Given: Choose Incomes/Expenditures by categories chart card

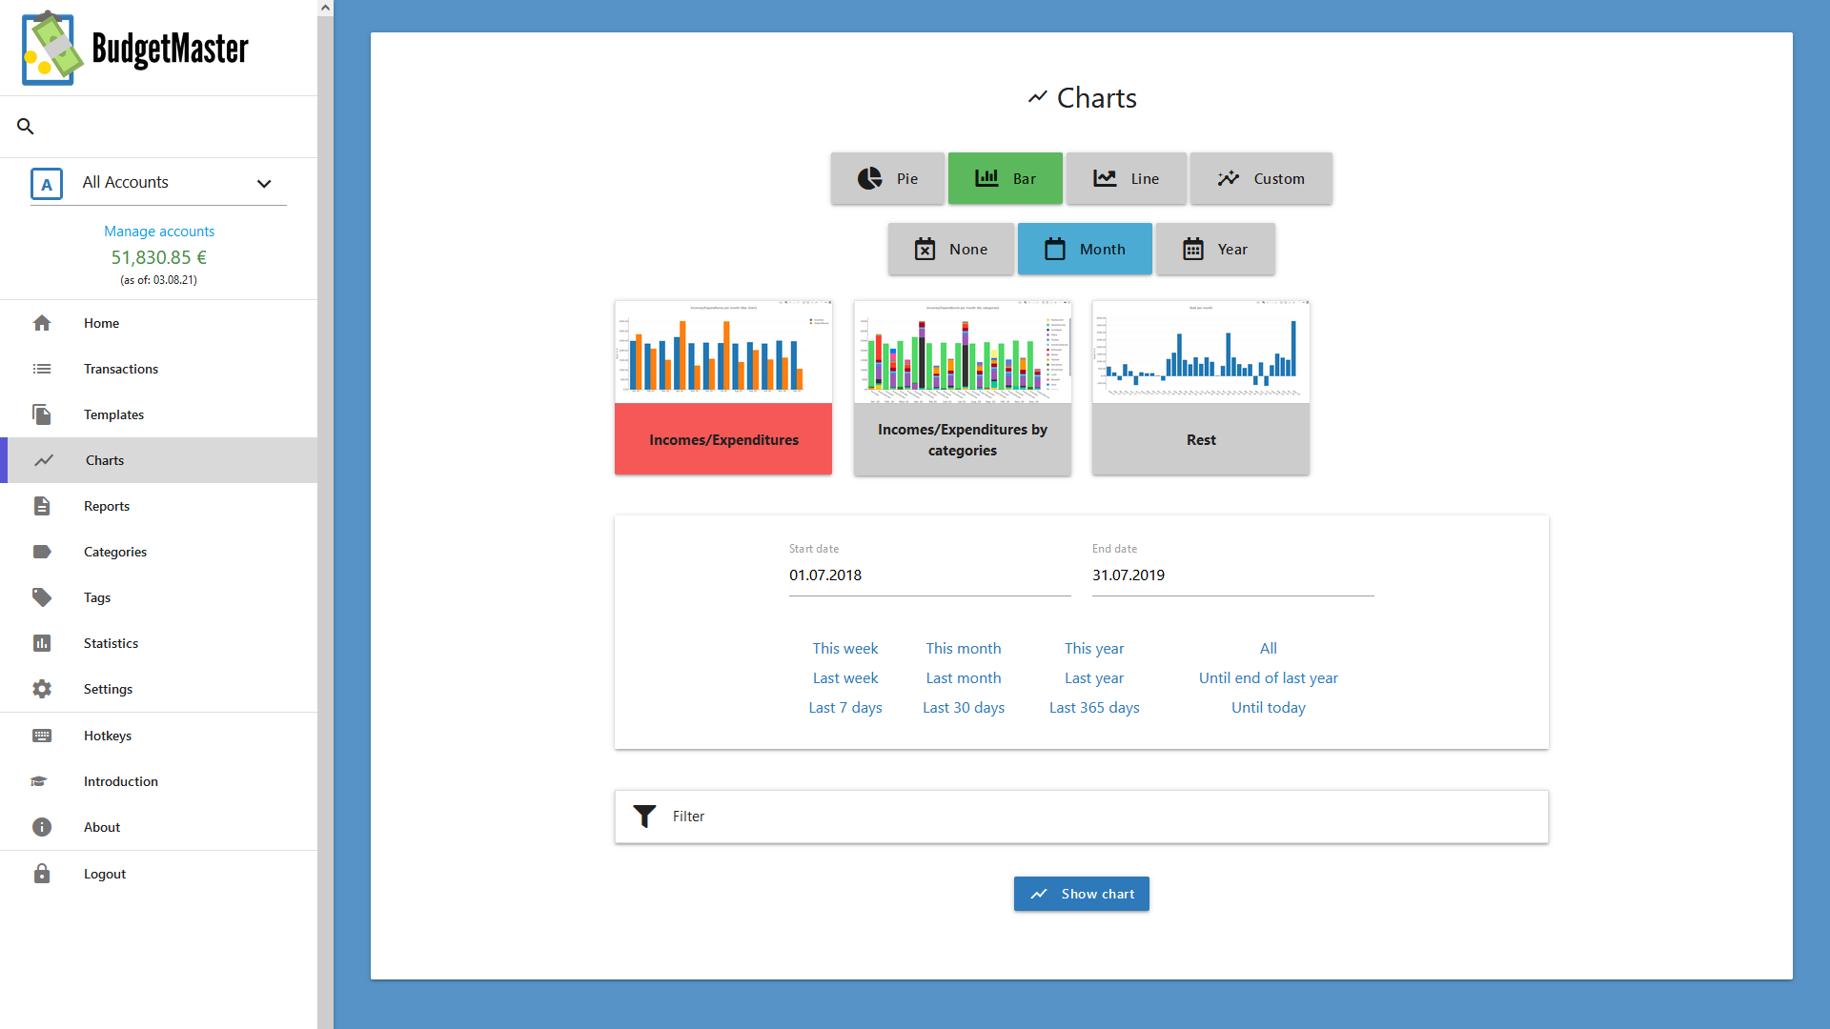Looking at the screenshot, I should click(x=963, y=388).
